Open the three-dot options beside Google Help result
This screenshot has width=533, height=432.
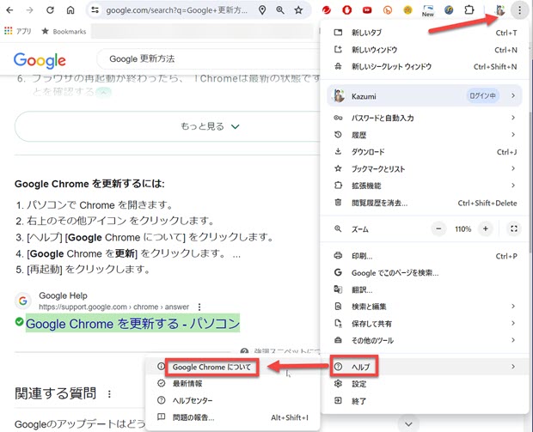(199, 307)
